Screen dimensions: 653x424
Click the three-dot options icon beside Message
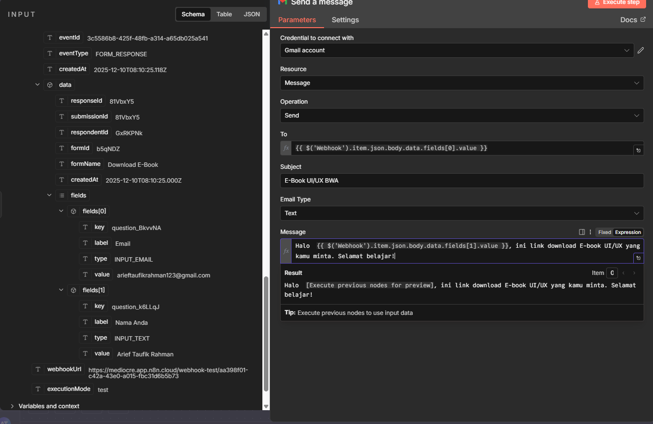[590, 232]
